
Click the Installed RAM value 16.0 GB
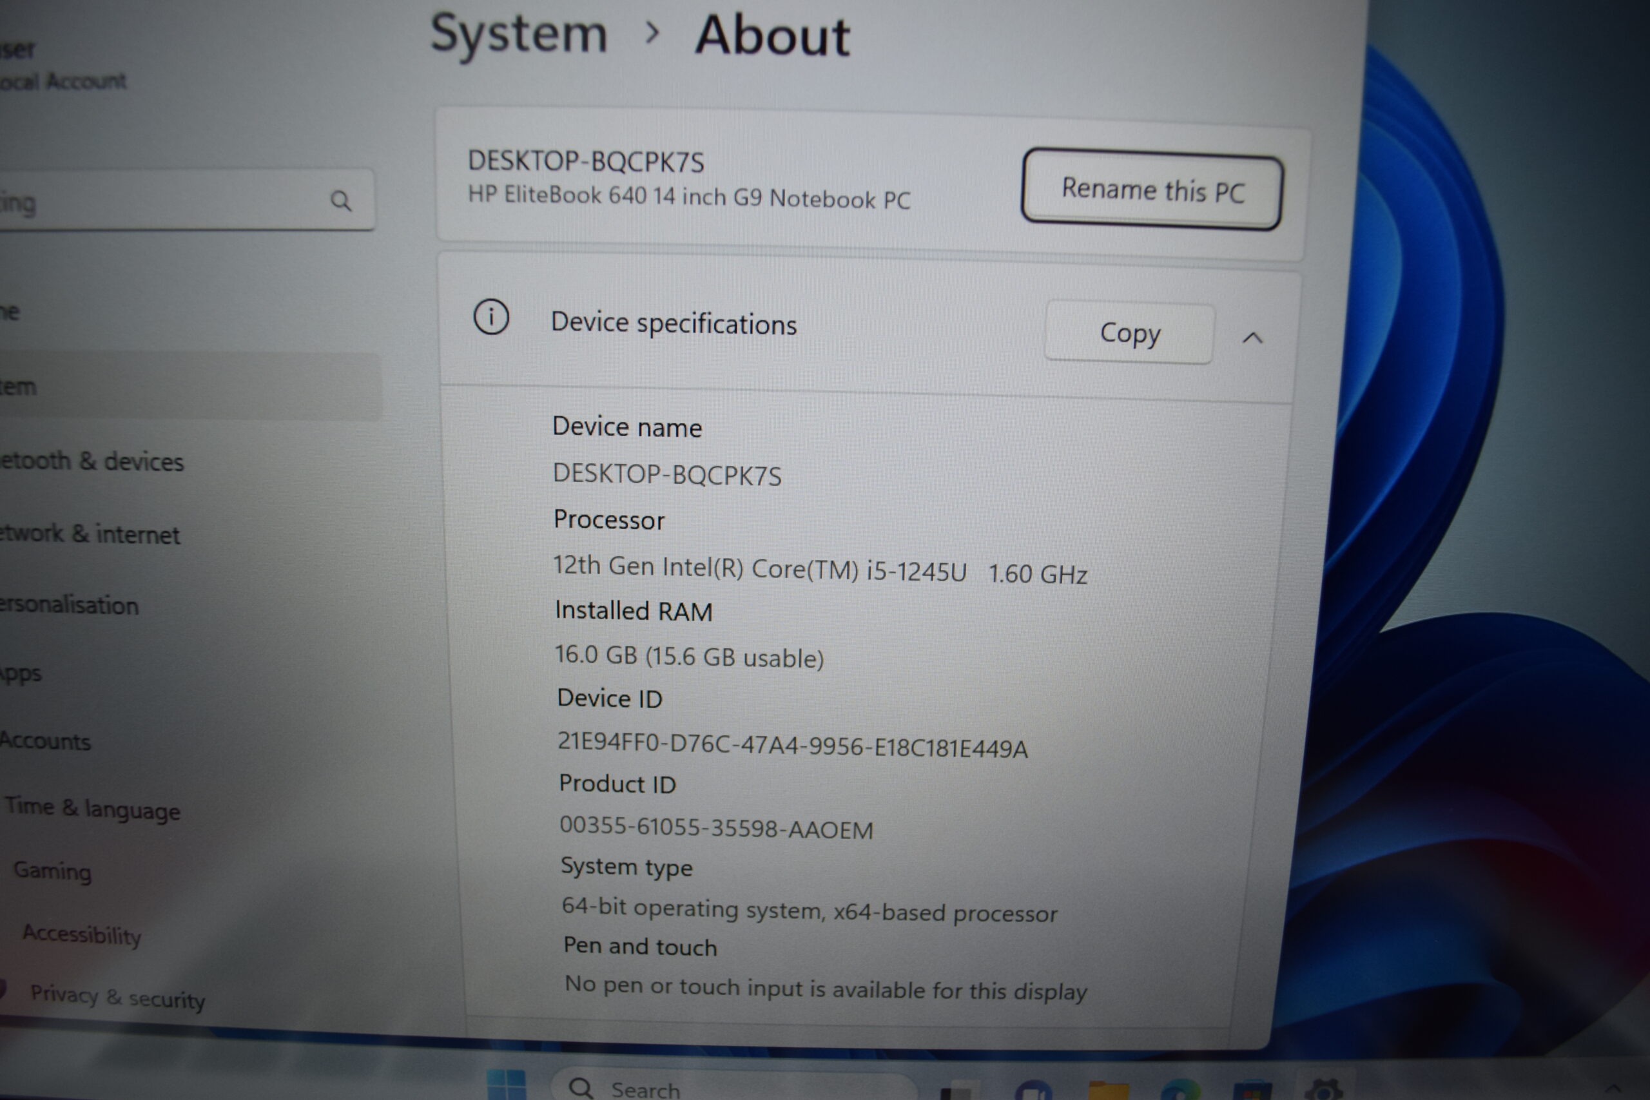[x=689, y=656]
